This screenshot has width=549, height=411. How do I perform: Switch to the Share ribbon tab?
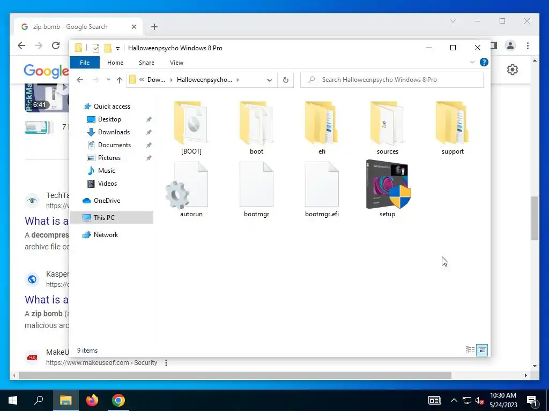point(146,63)
